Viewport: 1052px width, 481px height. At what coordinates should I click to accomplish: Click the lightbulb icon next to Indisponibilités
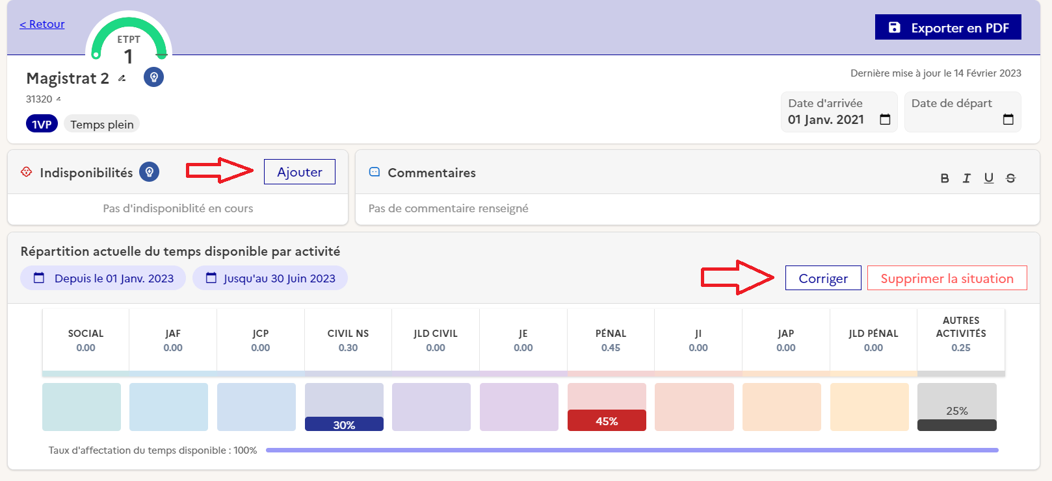(150, 172)
